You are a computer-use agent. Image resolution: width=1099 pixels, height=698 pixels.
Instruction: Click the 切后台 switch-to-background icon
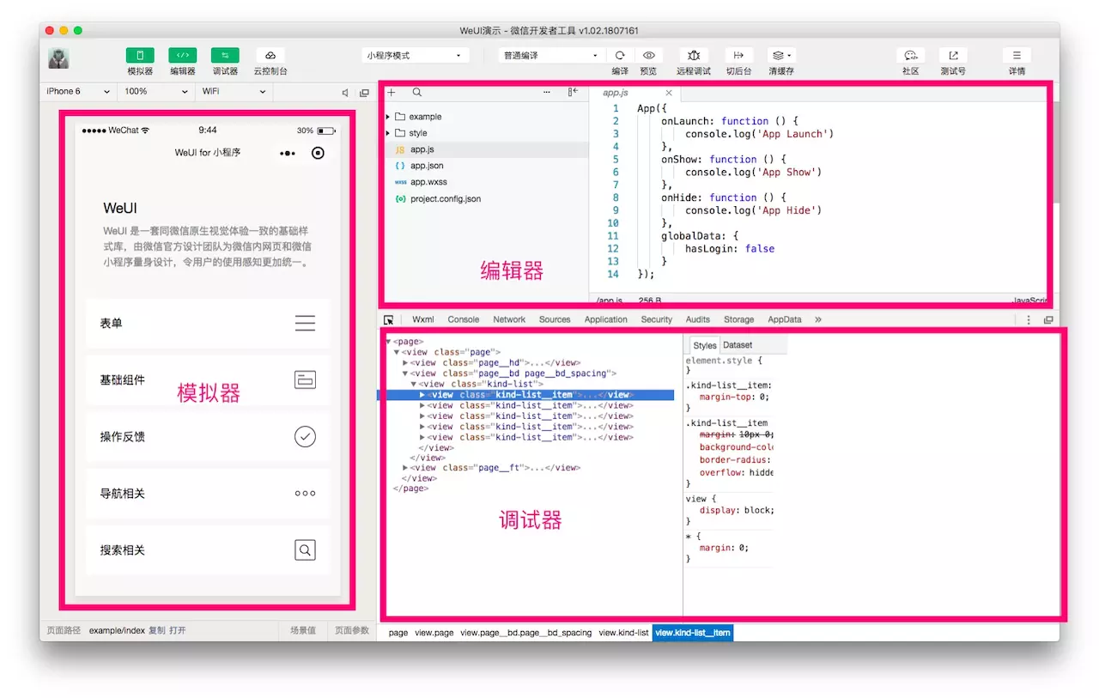738,55
